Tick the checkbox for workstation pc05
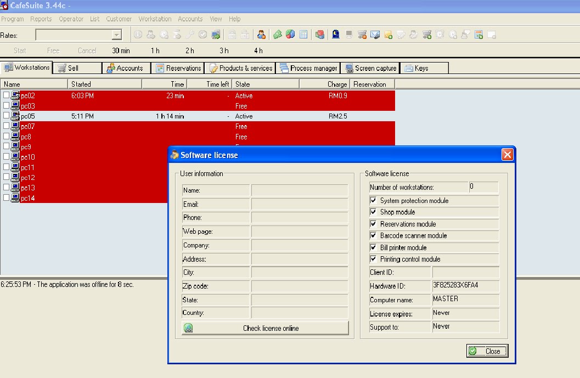This screenshot has width=580, height=378. pyautogui.click(x=6, y=115)
